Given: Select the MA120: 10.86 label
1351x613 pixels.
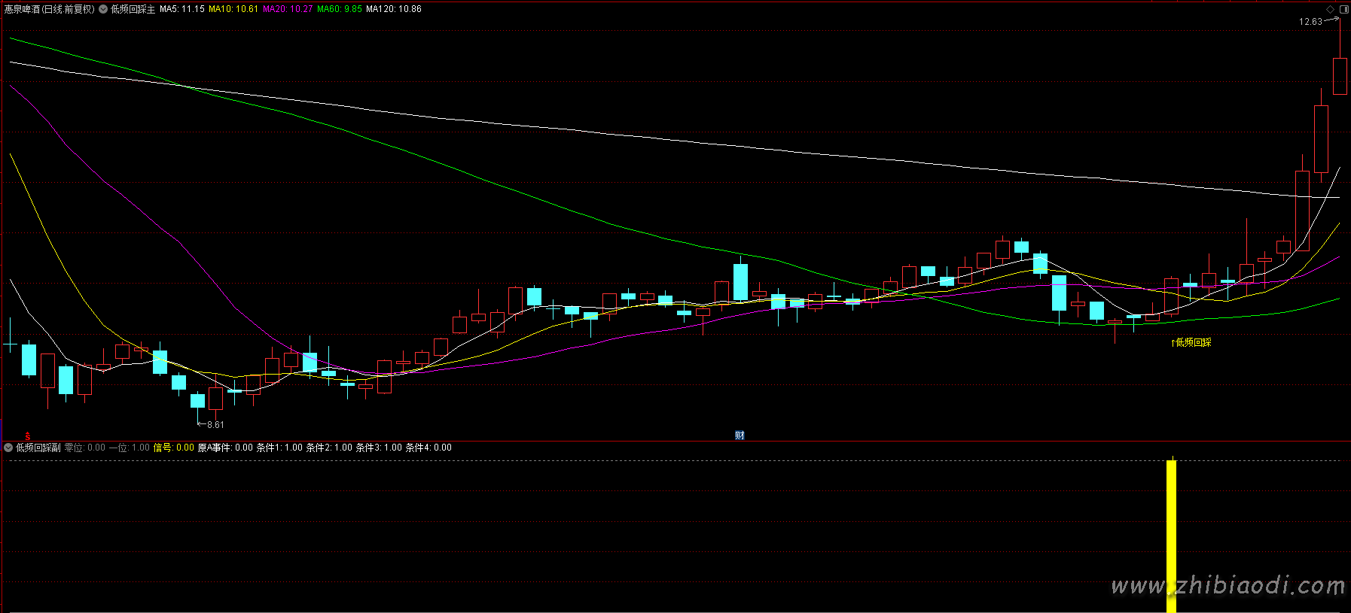Looking at the screenshot, I should click(x=394, y=9).
